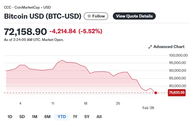Select the 5D time range

(22, 117)
